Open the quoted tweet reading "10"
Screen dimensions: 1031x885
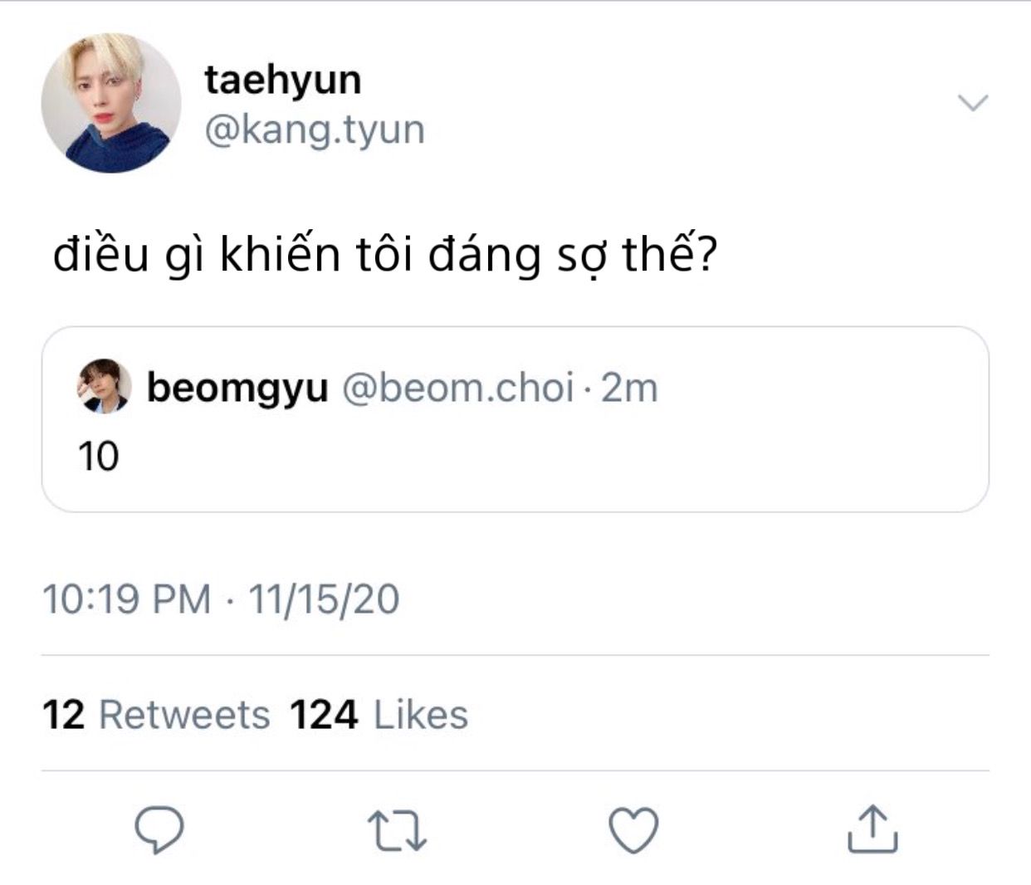pos(99,457)
